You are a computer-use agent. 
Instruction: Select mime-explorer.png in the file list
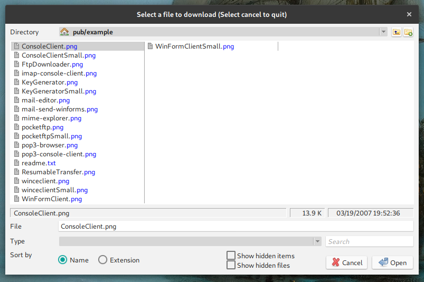coord(51,118)
